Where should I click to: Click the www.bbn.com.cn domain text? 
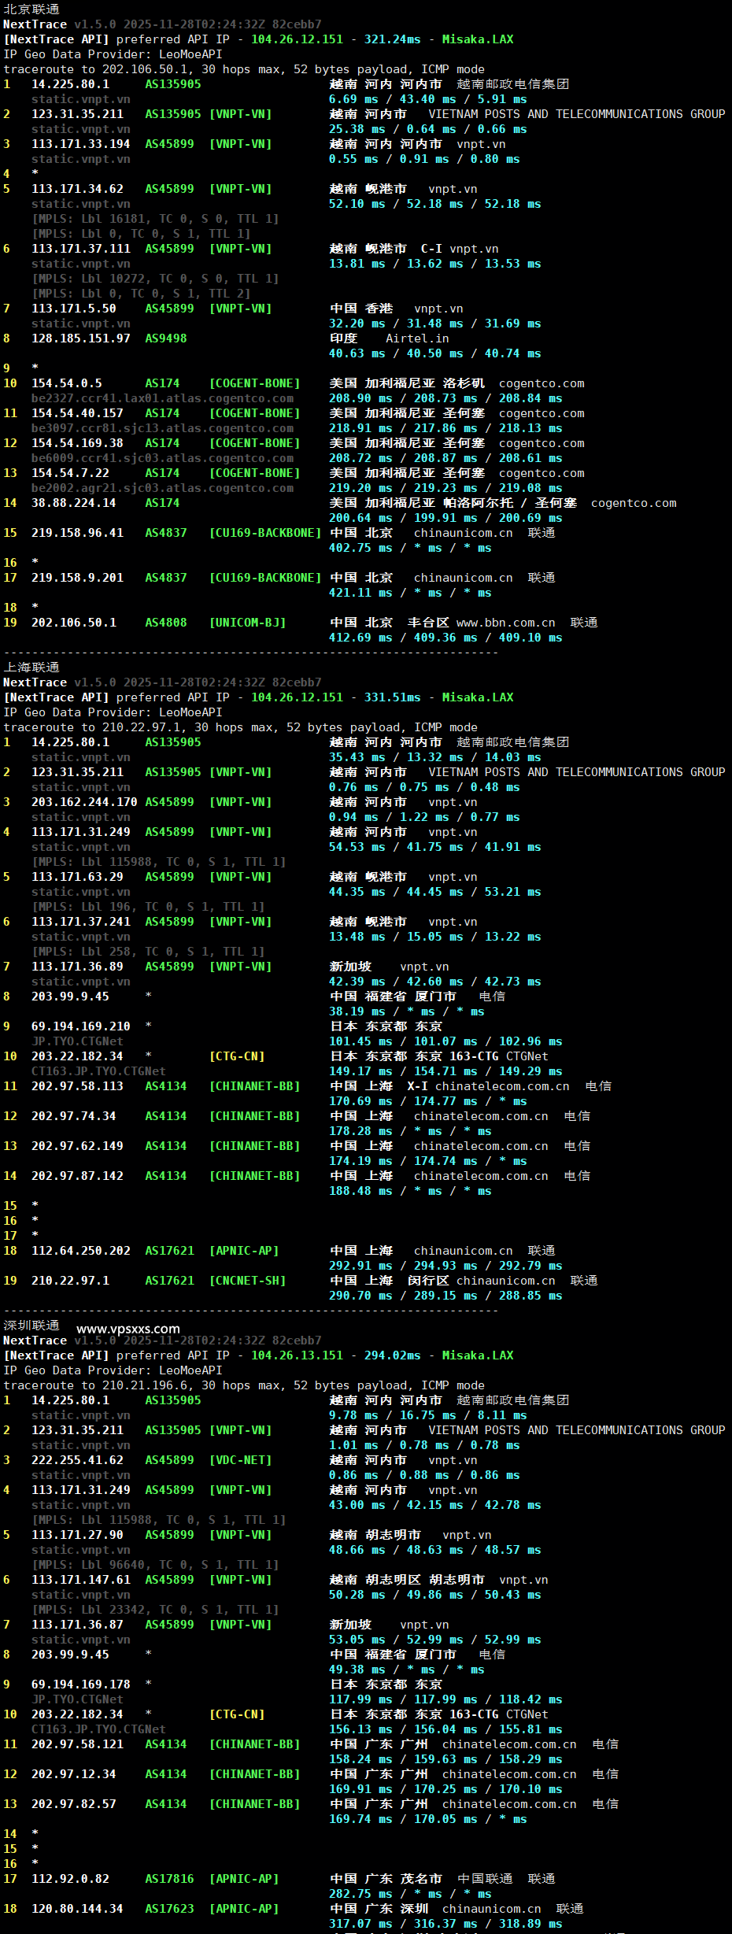click(x=505, y=623)
